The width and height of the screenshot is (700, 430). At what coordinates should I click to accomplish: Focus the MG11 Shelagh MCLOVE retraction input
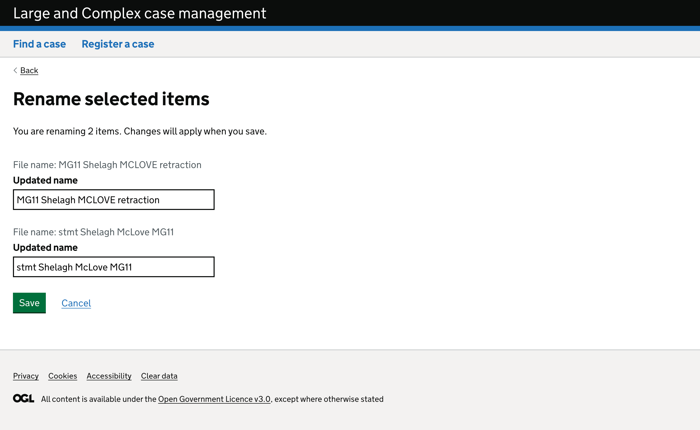[114, 200]
